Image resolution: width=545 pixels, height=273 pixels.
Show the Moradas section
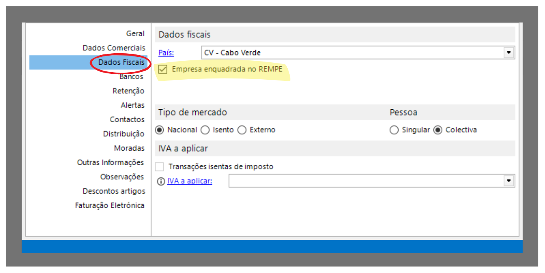129,148
